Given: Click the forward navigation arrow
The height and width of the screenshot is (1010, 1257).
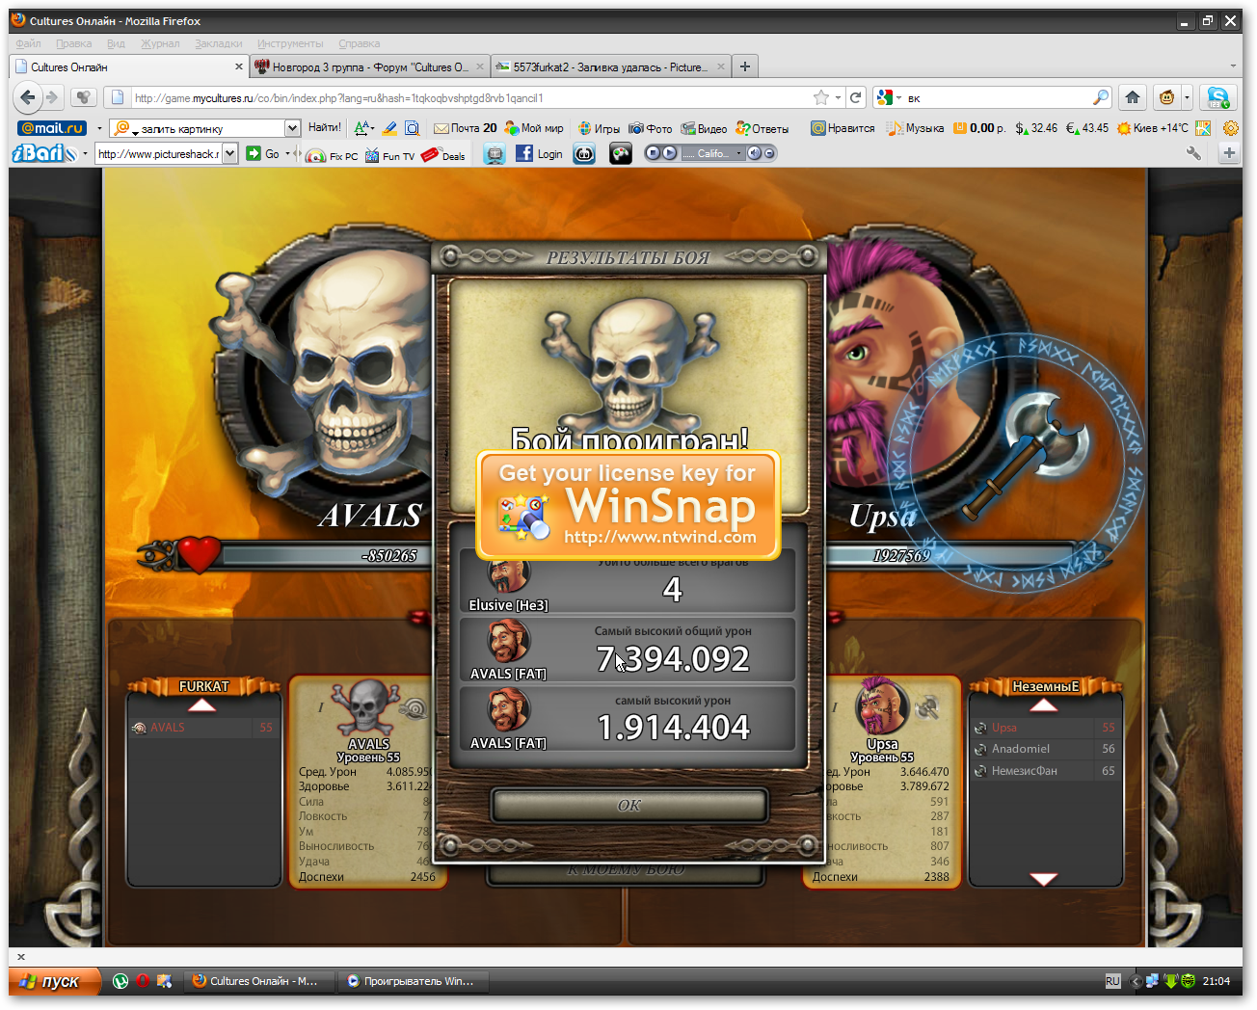Looking at the screenshot, I should click(52, 96).
